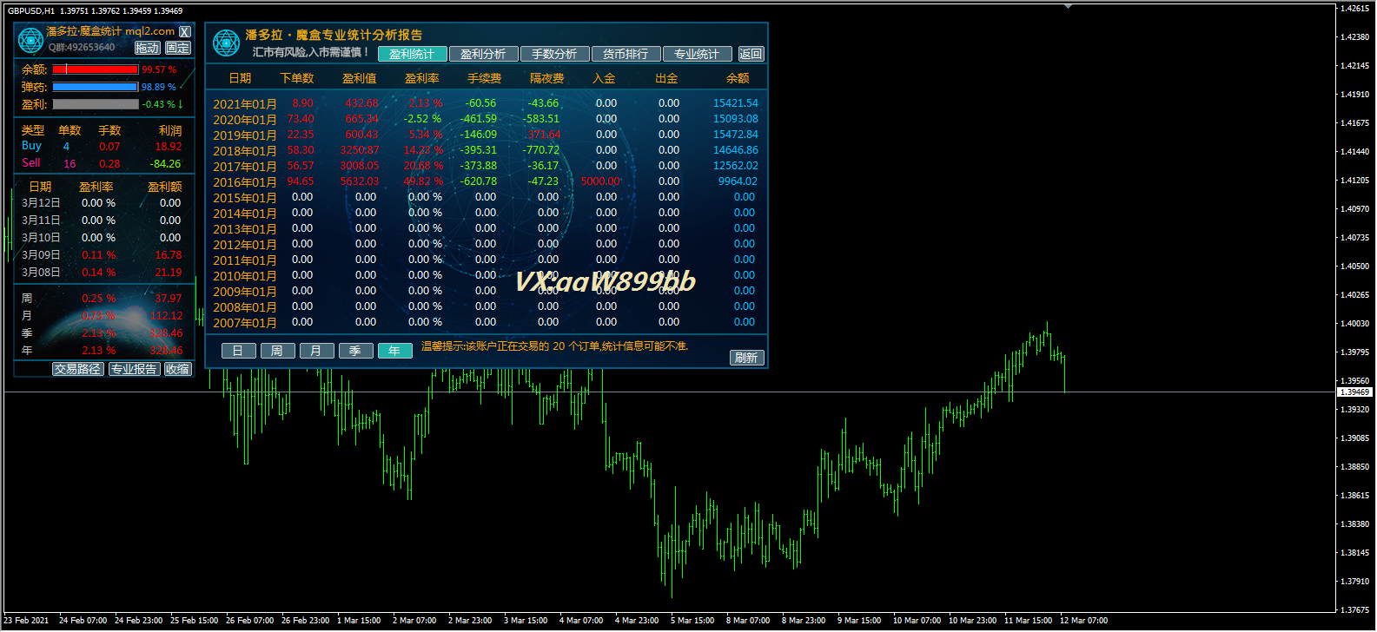This screenshot has height=632, width=1377.
Task: Click the 下单数 column header
Action: pos(297,78)
